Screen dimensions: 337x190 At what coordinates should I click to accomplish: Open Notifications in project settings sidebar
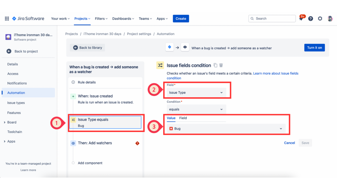17,83
